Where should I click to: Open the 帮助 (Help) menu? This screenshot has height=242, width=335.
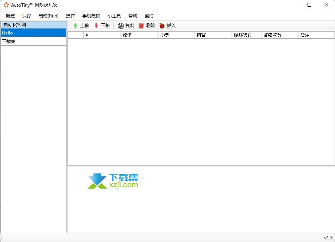click(x=133, y=16)
